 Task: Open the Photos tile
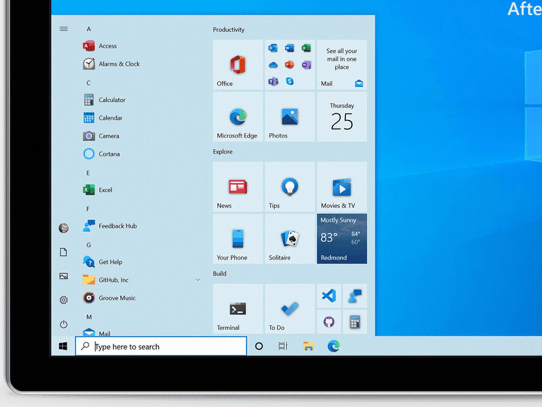click(290, 117)
